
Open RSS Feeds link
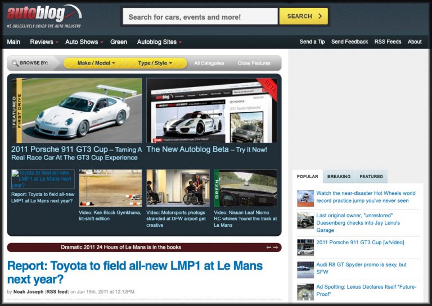[388, 42]
